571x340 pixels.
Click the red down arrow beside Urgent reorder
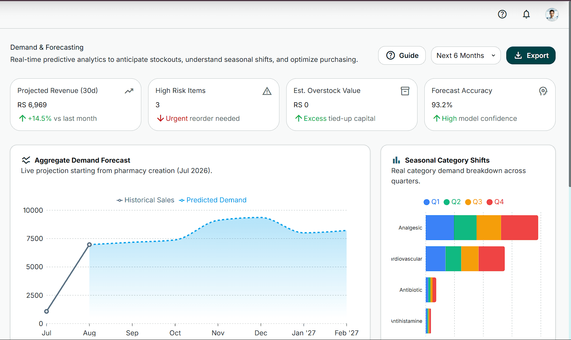pyautogui.click(x=161, y=118)
